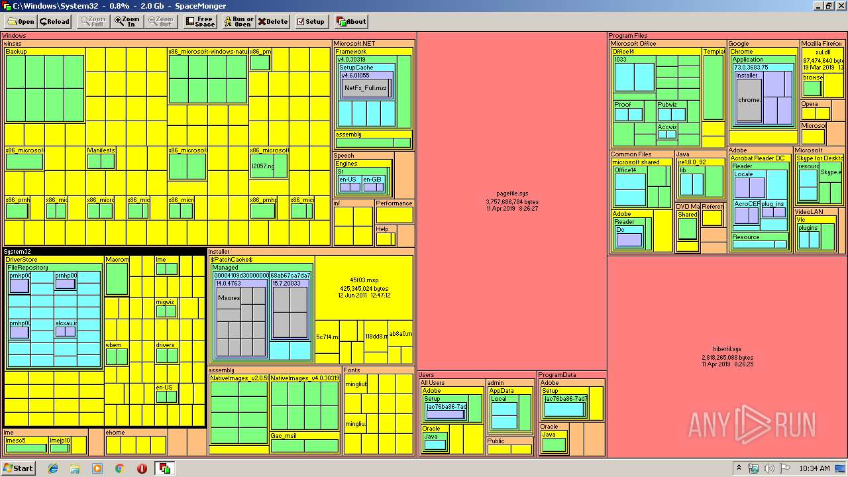Select the mingliub font block

click(x=356, y=384)
